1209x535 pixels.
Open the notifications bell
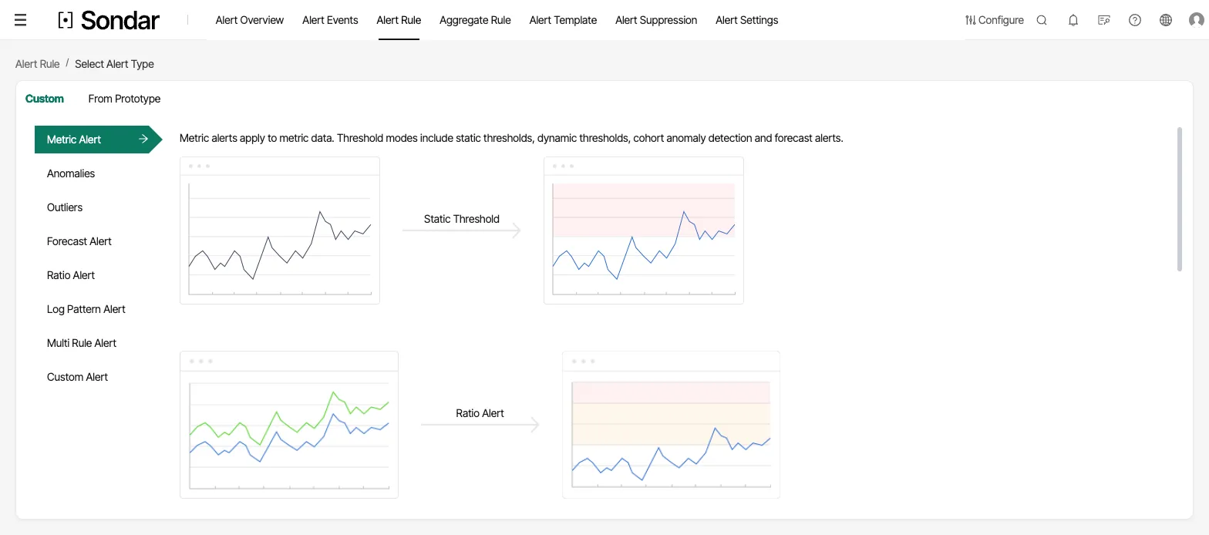pos(1073,20)
